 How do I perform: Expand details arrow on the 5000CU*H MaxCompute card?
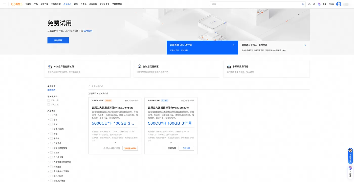click(x=115, y=143)
